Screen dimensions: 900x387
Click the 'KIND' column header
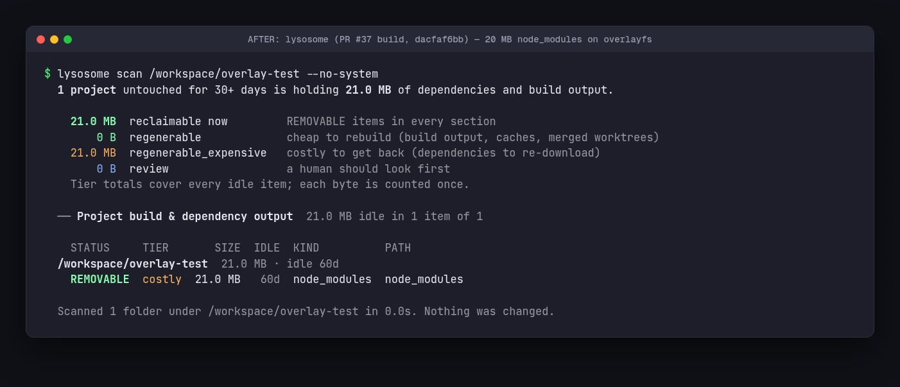(x=306, y=248)
